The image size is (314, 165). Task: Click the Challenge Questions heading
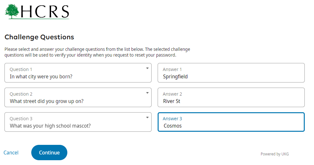tap(39, 37)
